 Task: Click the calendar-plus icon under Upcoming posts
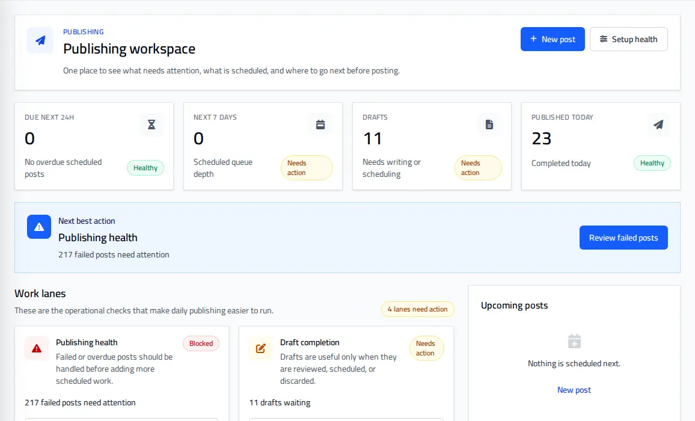574,341
